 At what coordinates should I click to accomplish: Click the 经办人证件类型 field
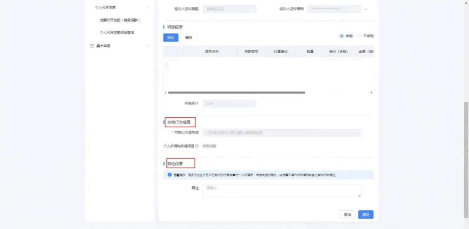(x=229, y=9)
